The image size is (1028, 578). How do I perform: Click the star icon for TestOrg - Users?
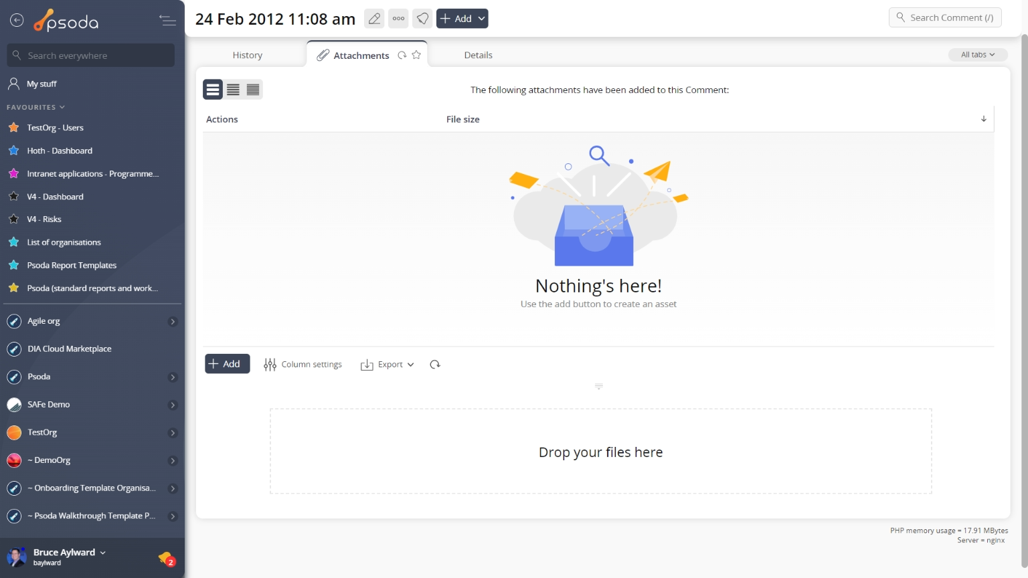tap(13, 127)
